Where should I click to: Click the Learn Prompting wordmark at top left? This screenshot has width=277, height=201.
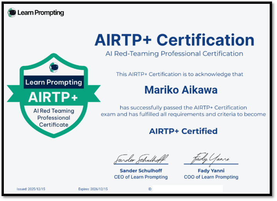[x=41, y=13]
